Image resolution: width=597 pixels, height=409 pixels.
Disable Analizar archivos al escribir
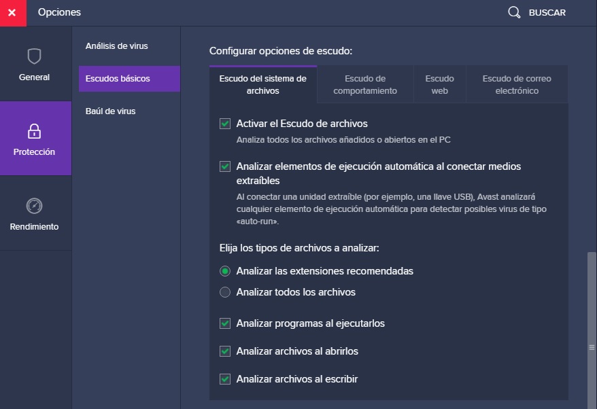pos(224,379)
